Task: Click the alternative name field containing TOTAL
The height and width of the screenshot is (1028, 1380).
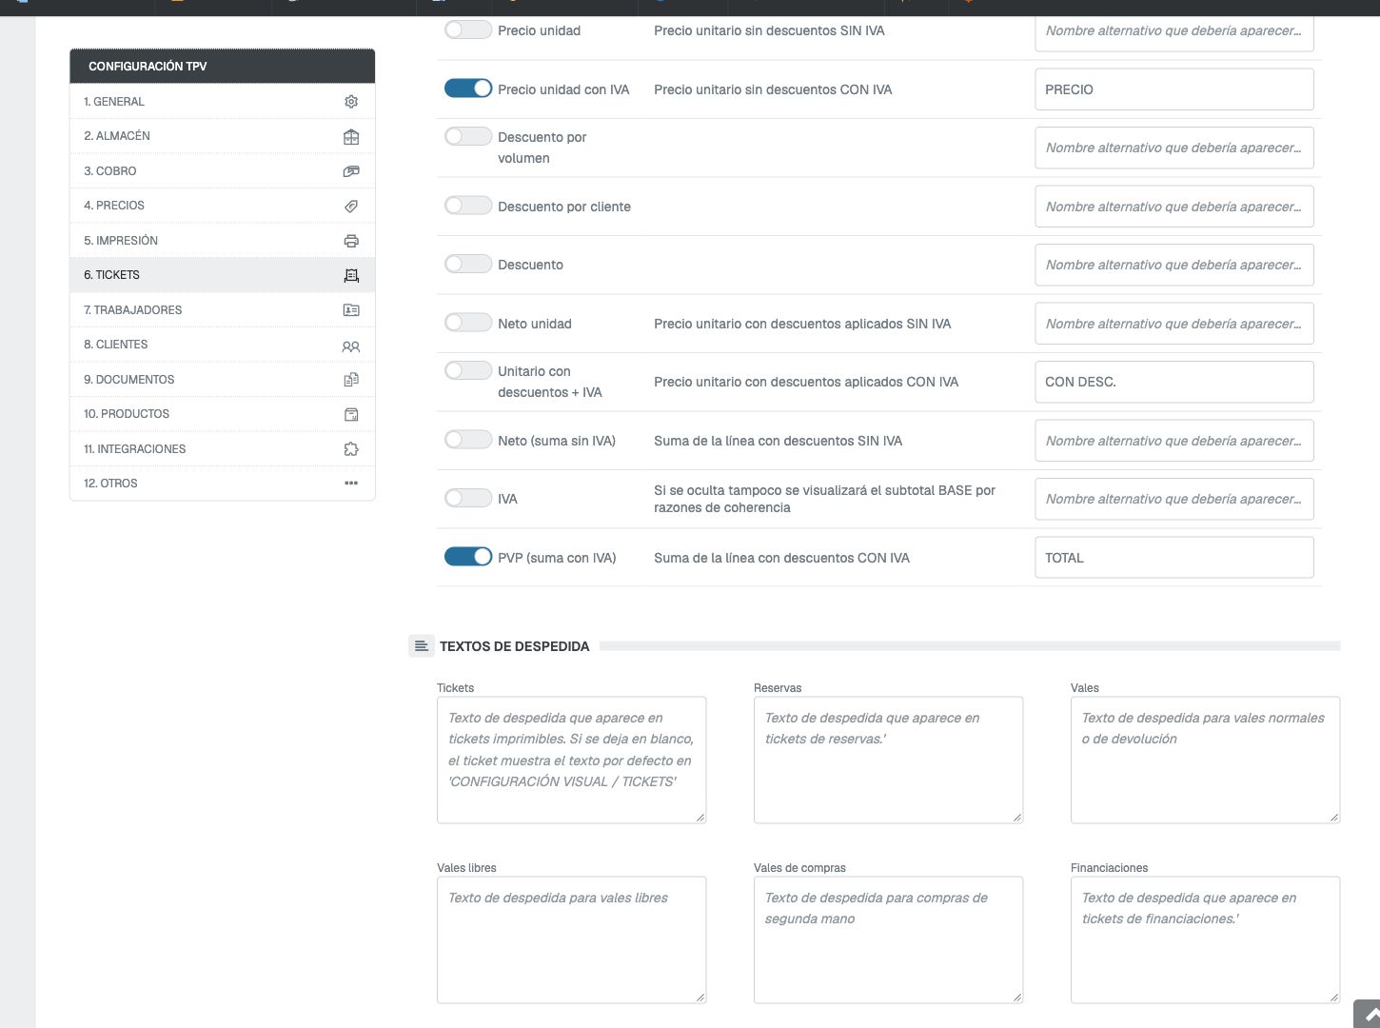Action: 1174,558
